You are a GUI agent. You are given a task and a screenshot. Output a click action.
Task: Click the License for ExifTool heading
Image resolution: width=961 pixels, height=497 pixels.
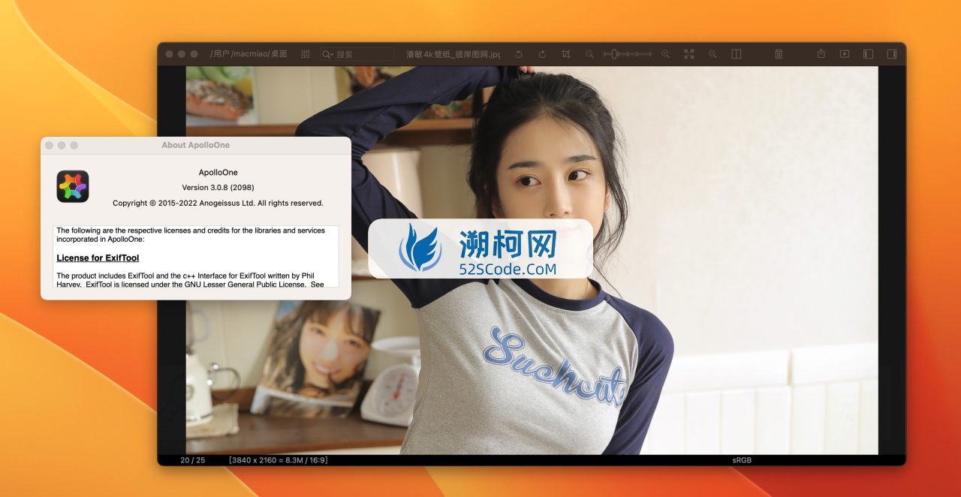pos(98,258)
